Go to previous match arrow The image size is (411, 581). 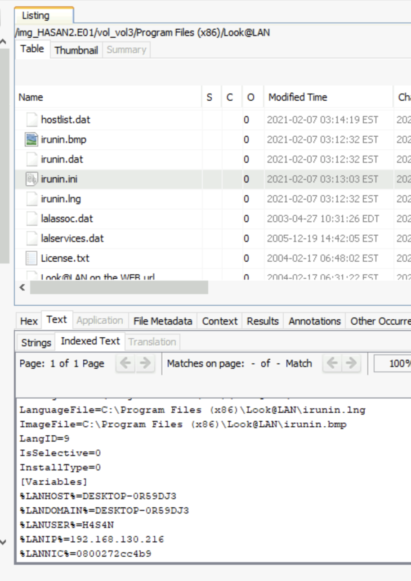332,363
